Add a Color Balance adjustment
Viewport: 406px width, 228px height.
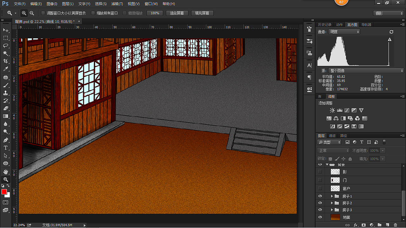pos(336,118)
